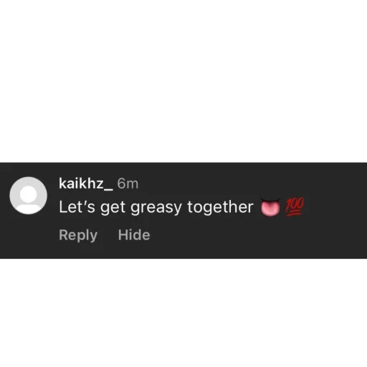Click the default profile avatar of kaikhz_
The height and width of the screenshot is (367, 367).
pyautogui.click(x=29, y=196)
